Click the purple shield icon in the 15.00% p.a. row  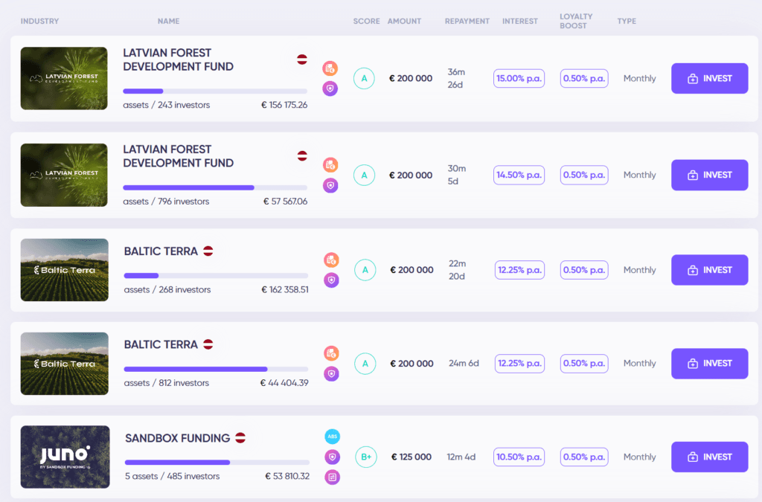coord(330,89)
